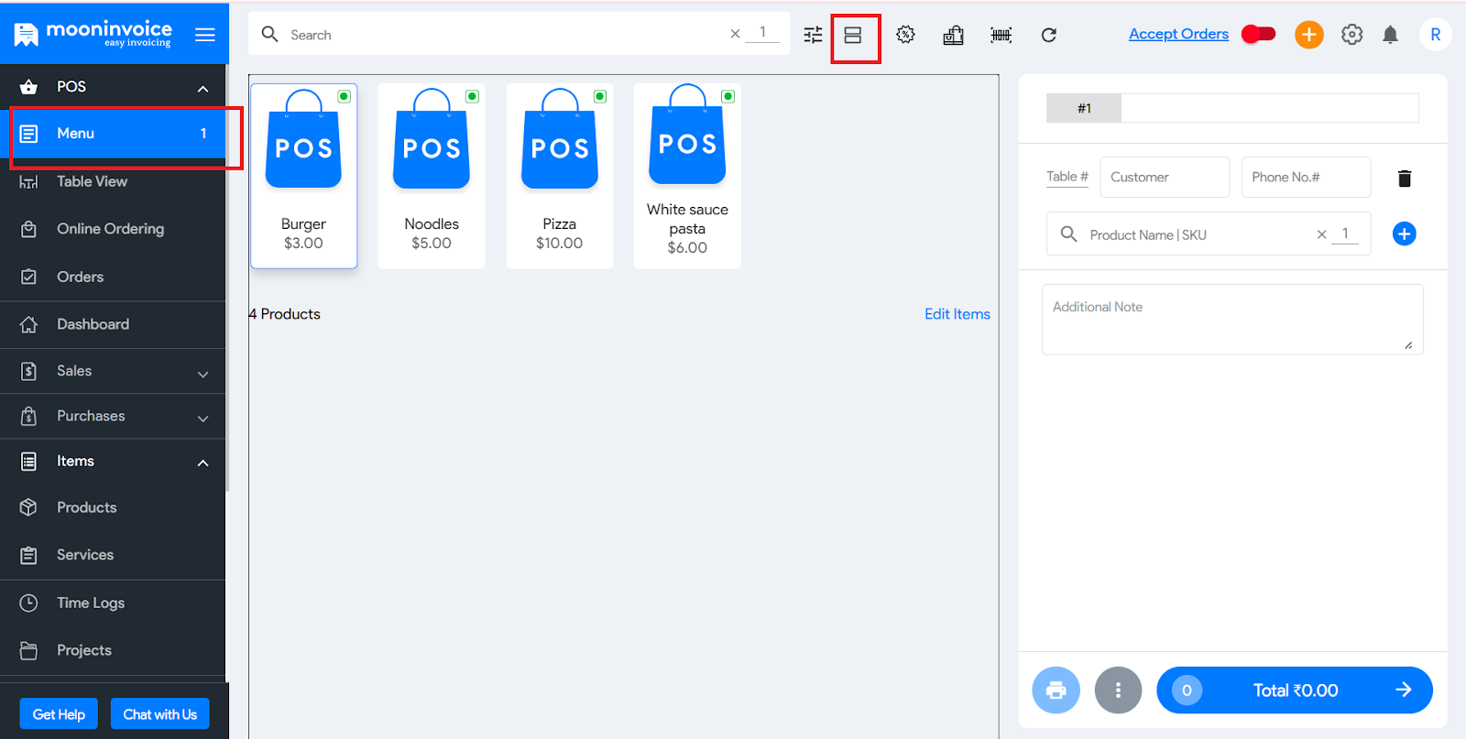Toggle the green availability indicator on Burger

coord(345,96)
